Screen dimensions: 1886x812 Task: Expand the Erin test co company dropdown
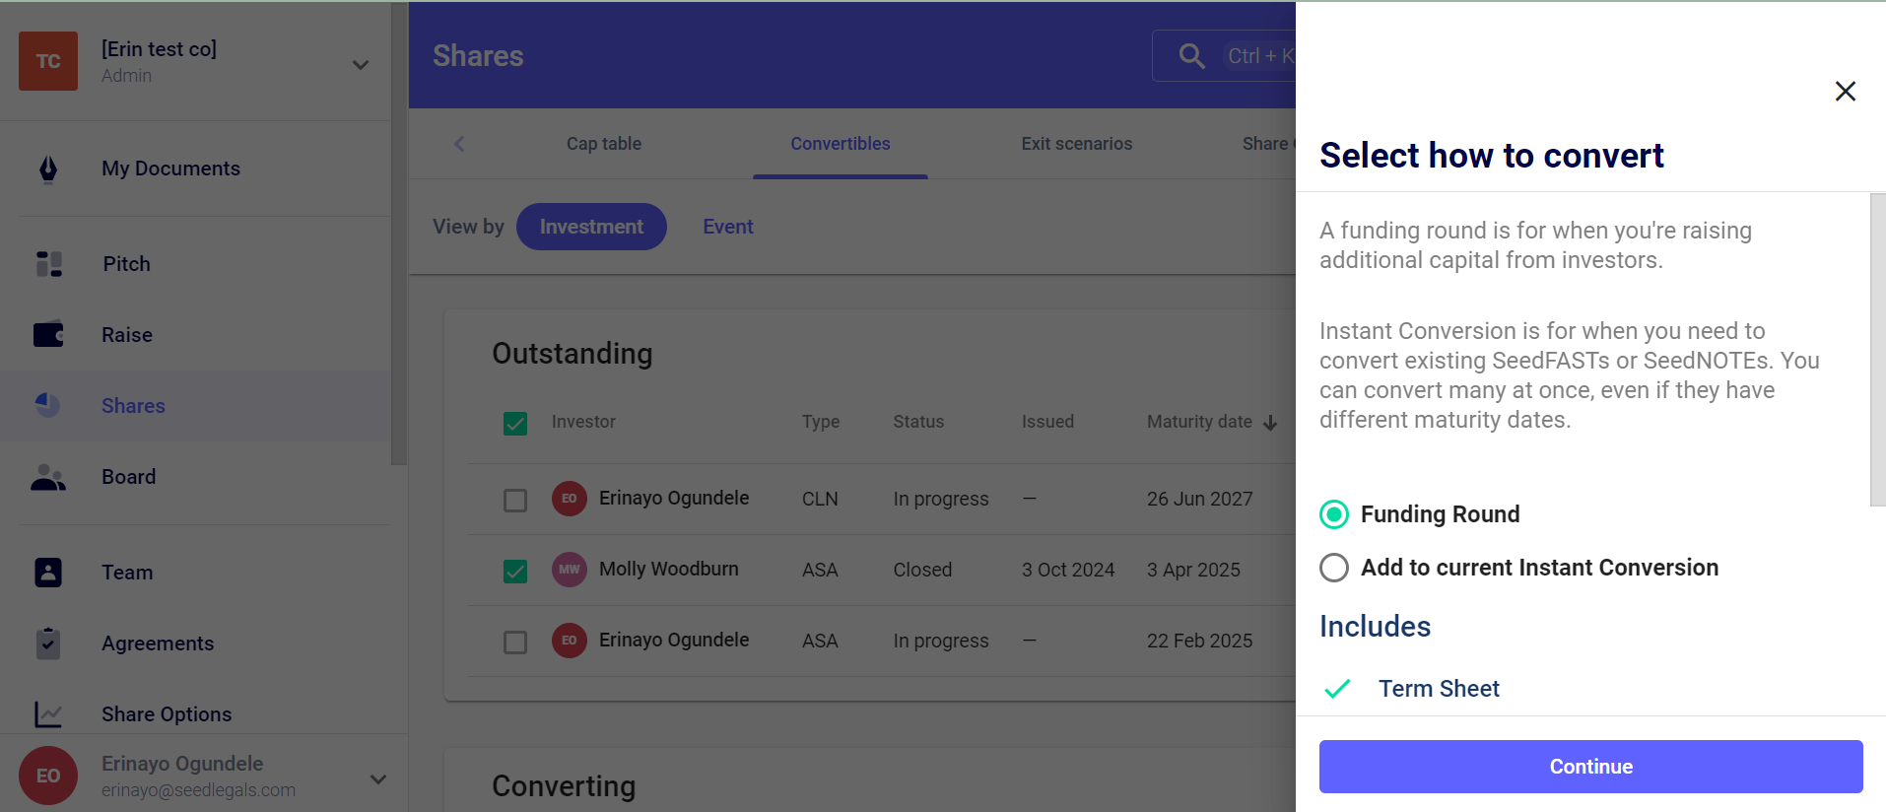361,65
